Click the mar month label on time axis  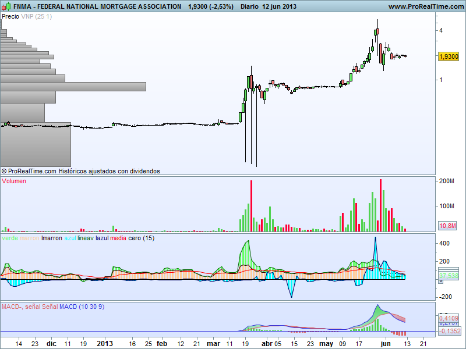click(213, 343)
